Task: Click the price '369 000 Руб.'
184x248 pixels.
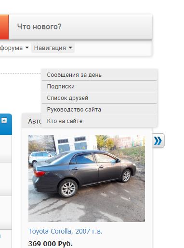Action: pyautogui.click(x=50, y=244)
